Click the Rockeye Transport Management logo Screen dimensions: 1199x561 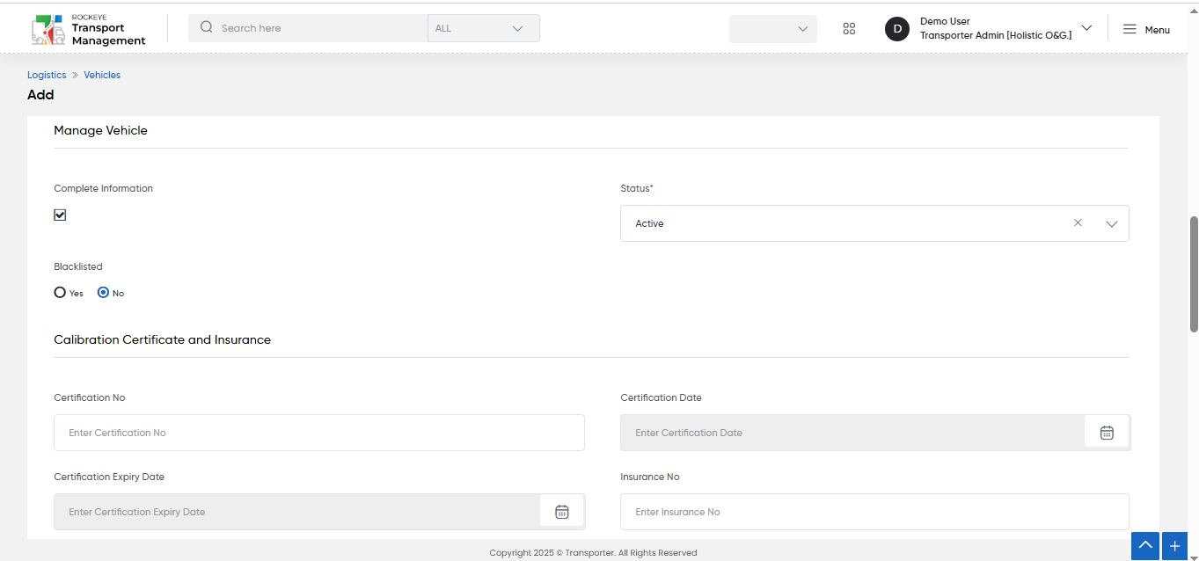(x=88, y=29)
